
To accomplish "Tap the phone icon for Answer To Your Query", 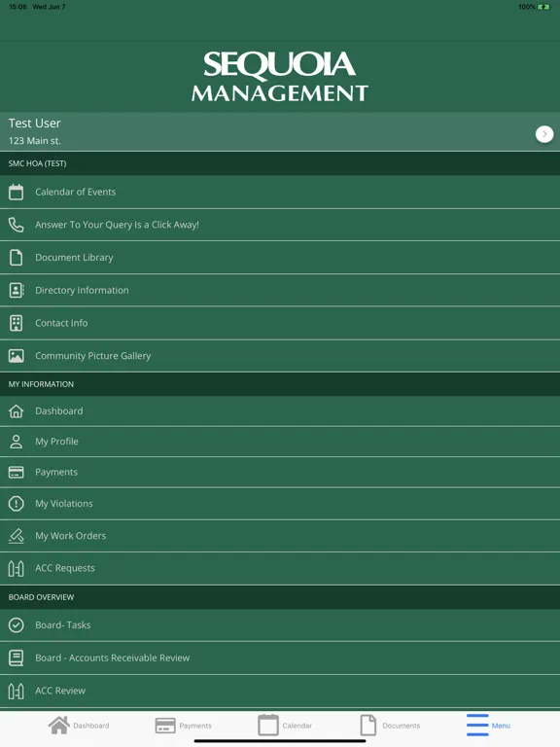I will point(16,225).
